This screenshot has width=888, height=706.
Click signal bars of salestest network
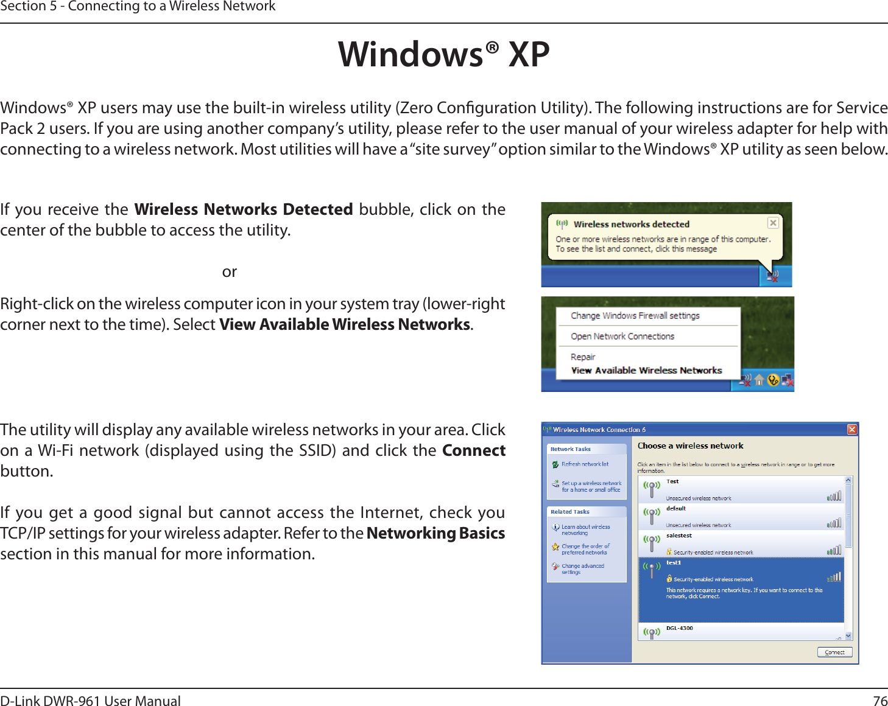(x=834, y=550)
